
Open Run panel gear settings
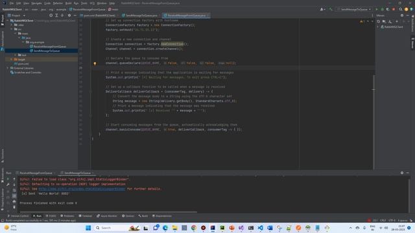tap(402, 173)
